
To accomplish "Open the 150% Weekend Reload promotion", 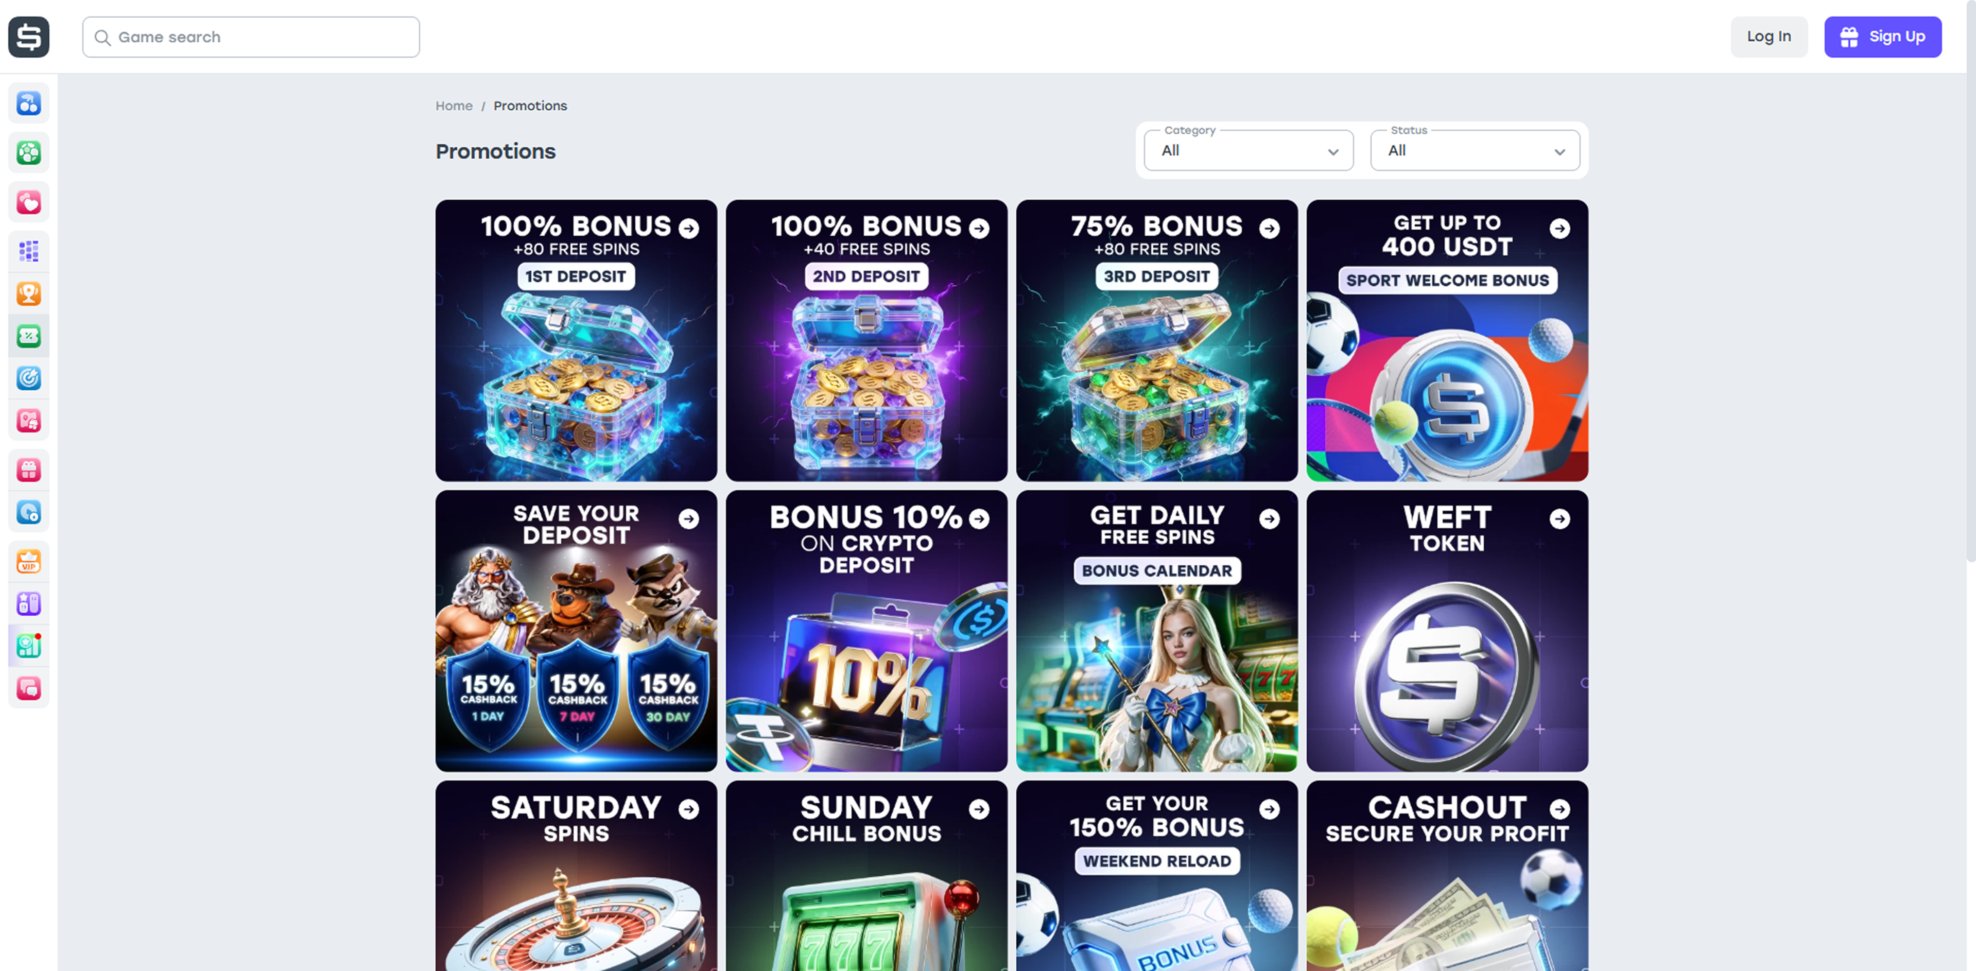I will (x=1157, y=876).
